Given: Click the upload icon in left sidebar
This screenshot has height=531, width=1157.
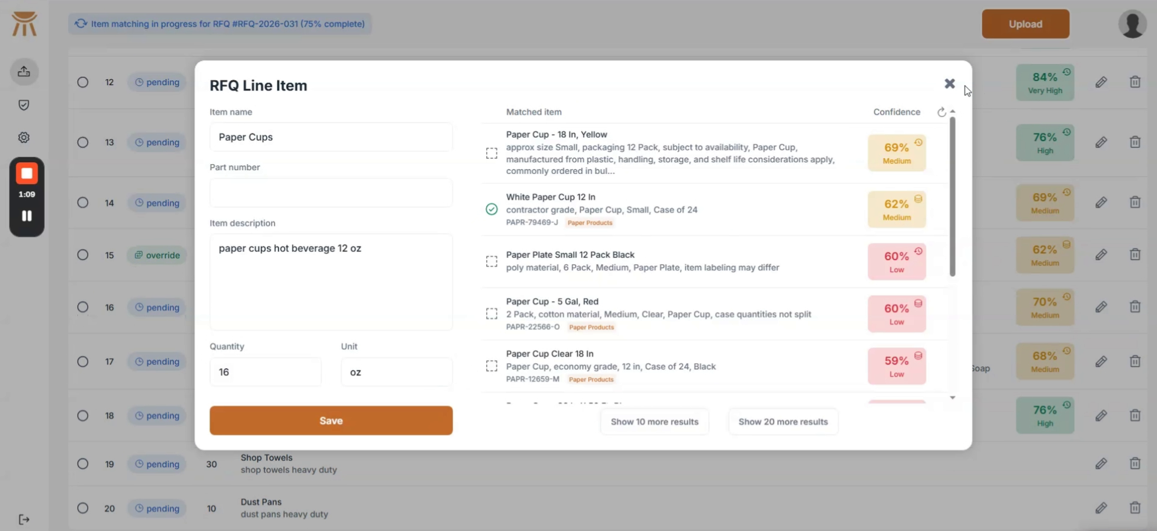Looking at the screenshot, I should [24, 72].
